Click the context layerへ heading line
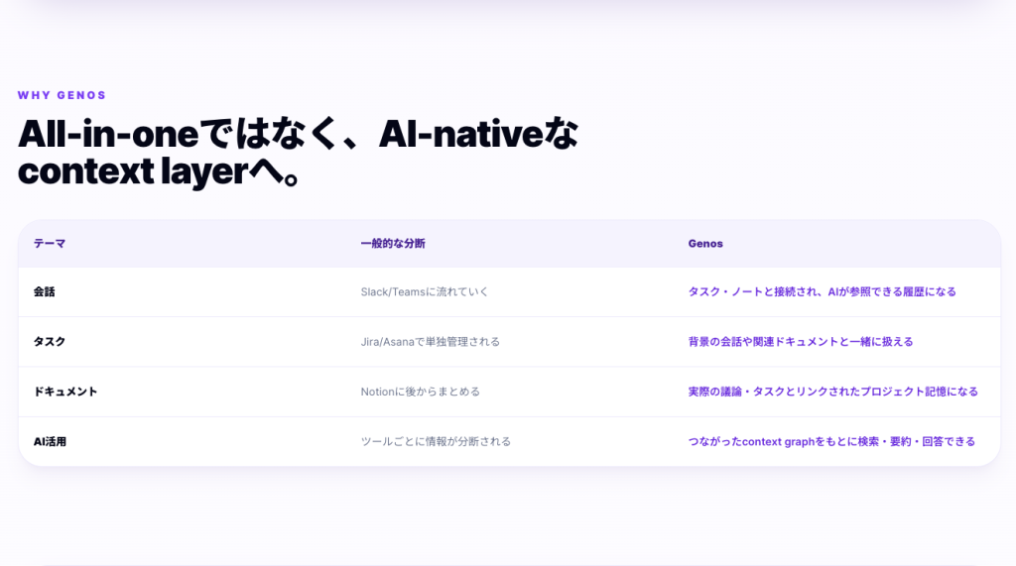1016x566 pixels. pyautogui.click(x=158, y=171)
